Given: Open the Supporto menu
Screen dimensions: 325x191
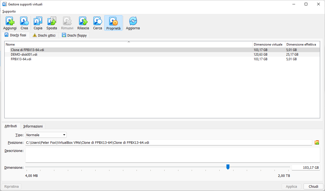Looking at the screenshot, I should pyautogui.click(x=9, y=11).
